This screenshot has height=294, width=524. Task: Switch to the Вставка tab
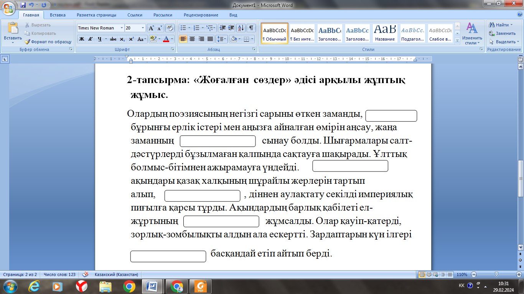[58, 15]
